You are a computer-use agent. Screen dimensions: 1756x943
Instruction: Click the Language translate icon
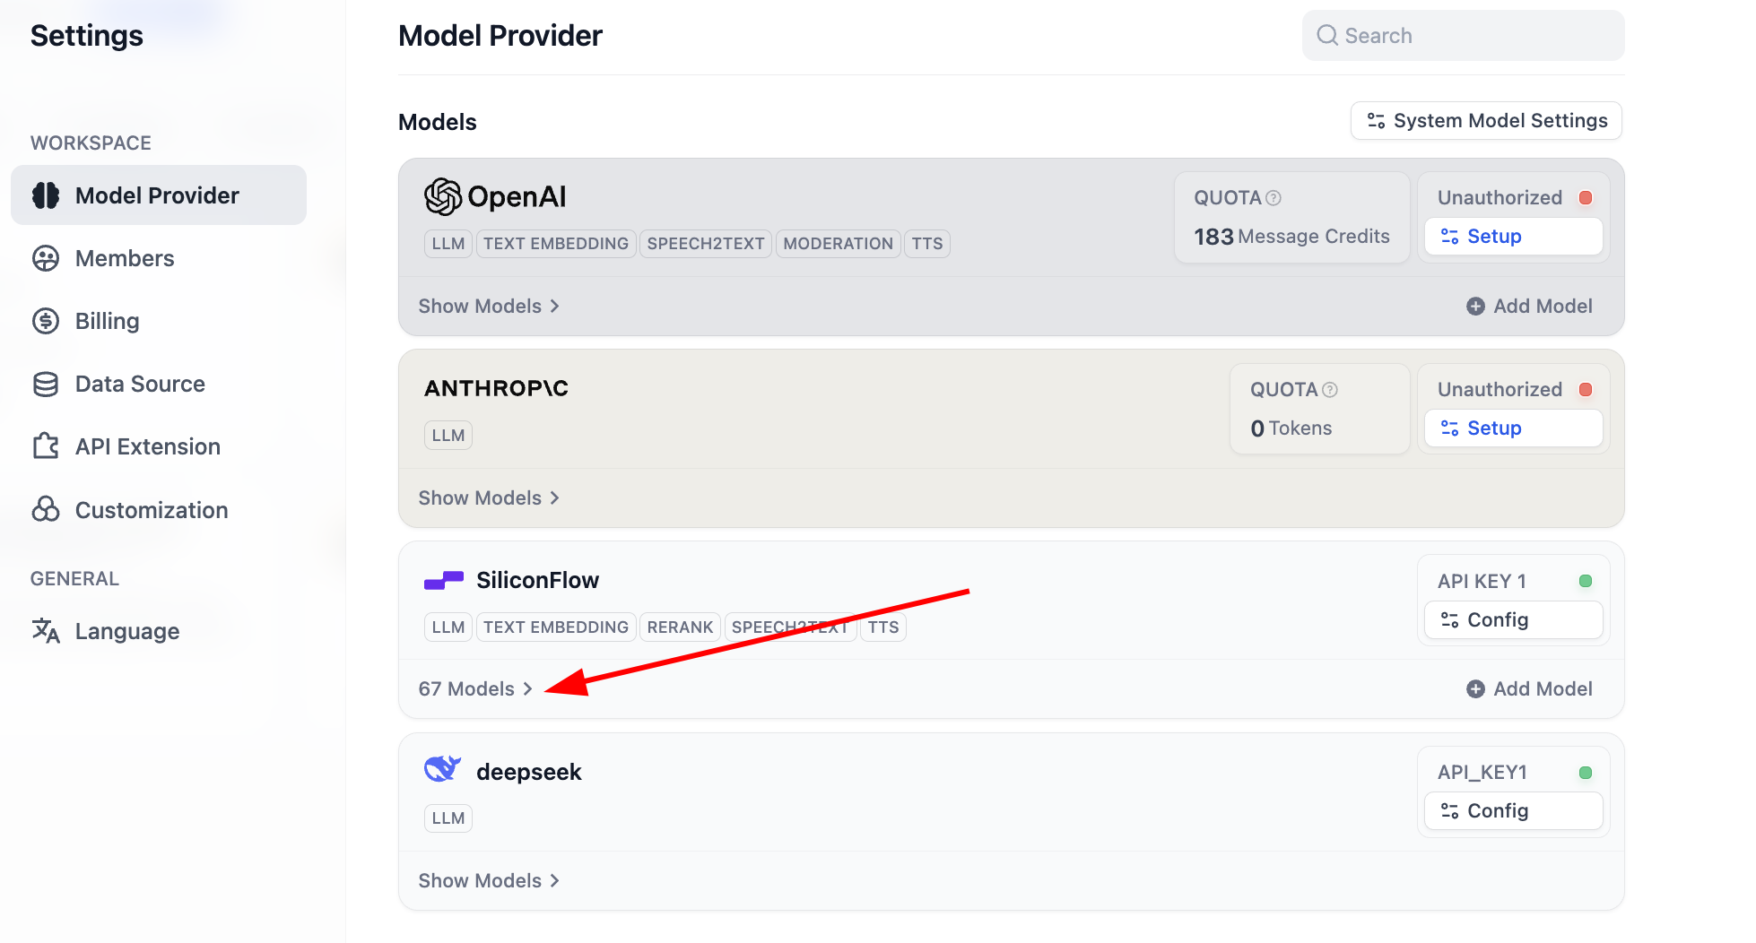pos(46,631)
